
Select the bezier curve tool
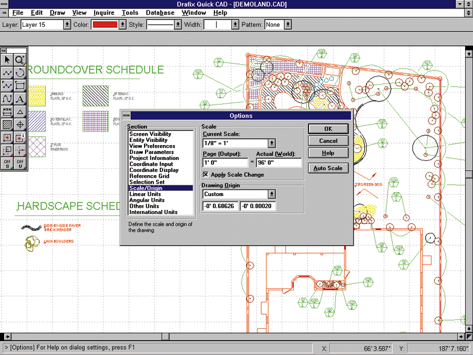(x=7, y=99)
